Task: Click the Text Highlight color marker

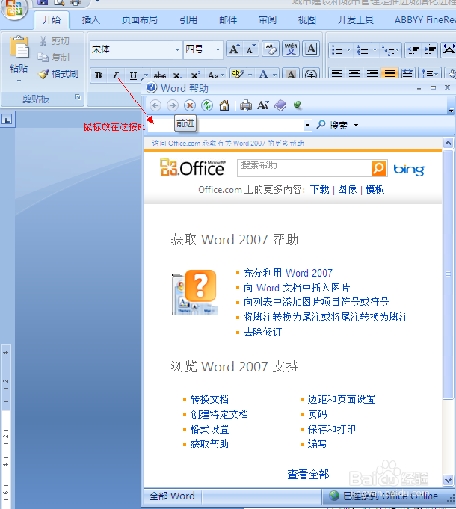Action: click(x=238, y=74)
